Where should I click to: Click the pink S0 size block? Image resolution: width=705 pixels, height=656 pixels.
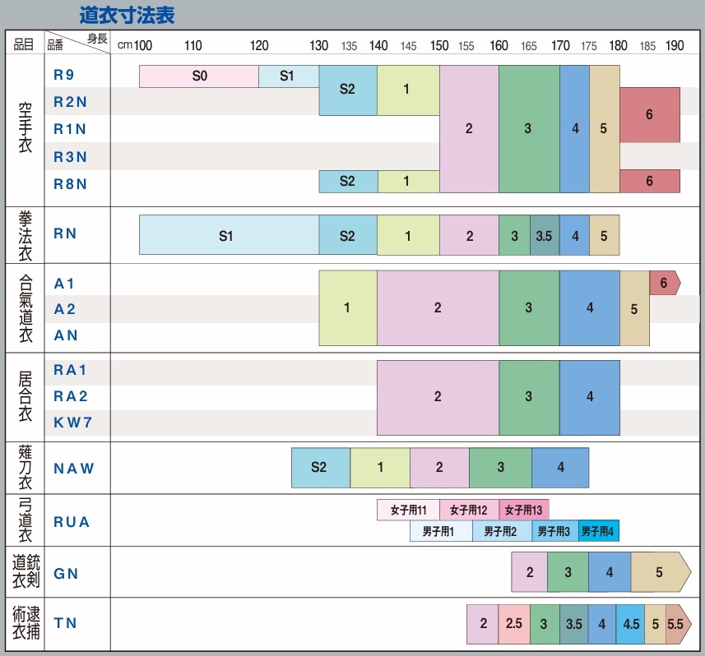click(x=199, y=76)
